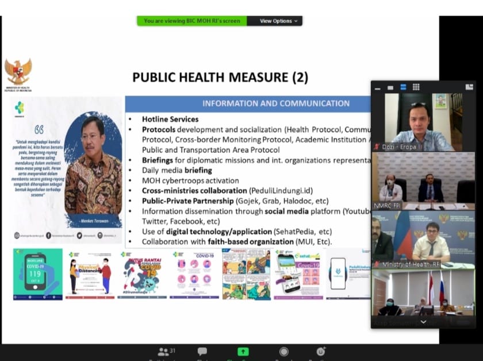Click the green Share Screen icon
Viewport: 483px width, 361px height.
(243, 351)
